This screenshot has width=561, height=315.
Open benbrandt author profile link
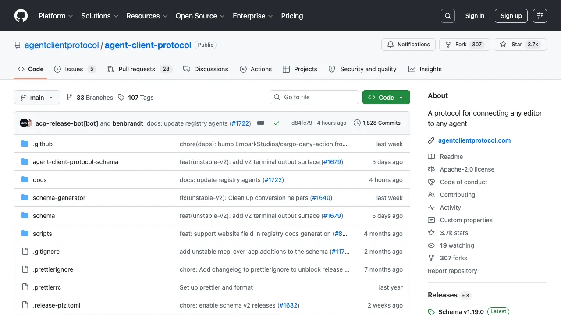[128, 123]
